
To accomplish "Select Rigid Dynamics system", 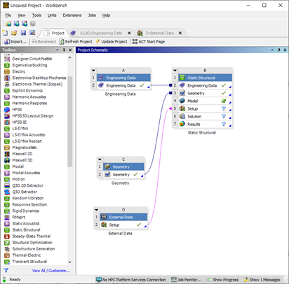I will [25, 211].
